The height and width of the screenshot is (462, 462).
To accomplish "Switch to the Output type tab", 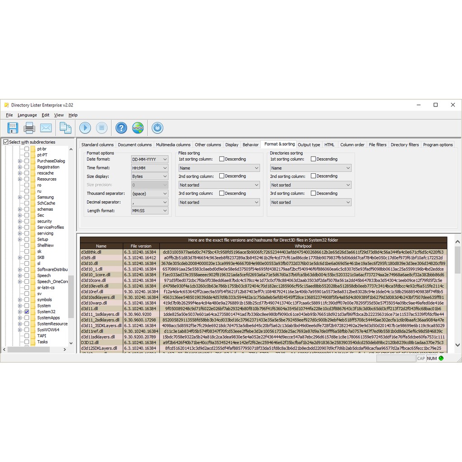I will pyautogui.click(x=309, y=145).
